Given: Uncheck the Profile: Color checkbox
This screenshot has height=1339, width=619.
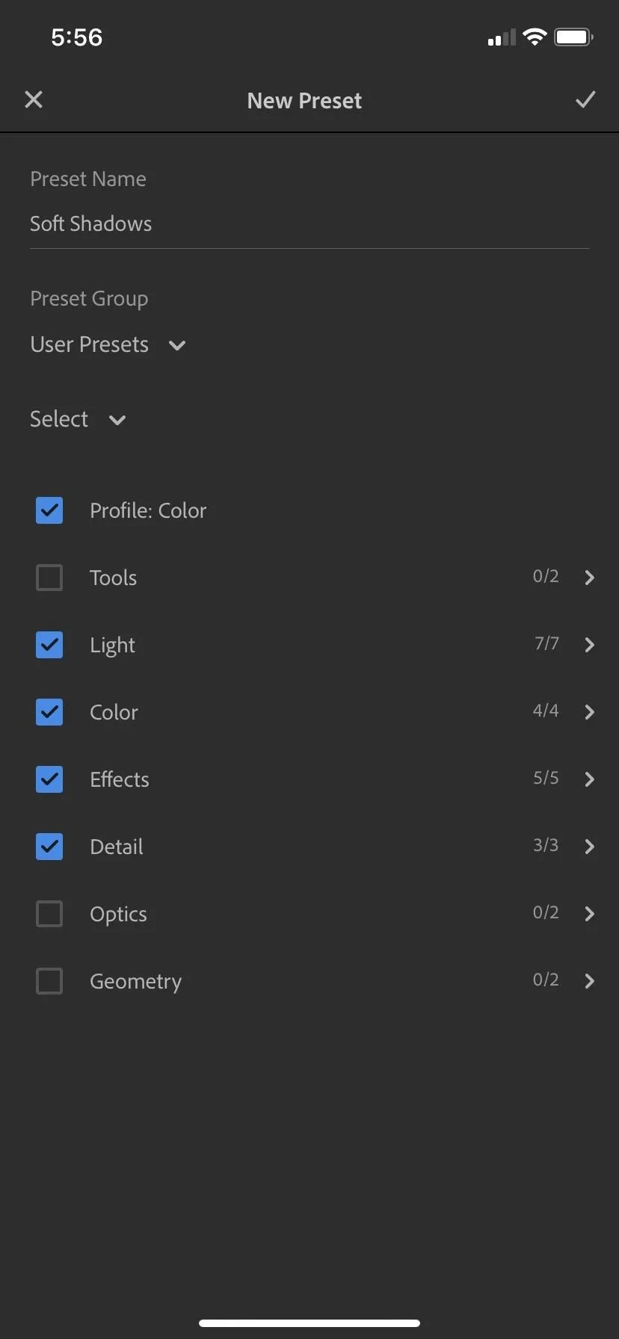Looking at the screenshot, I should (x=49, y=510).
